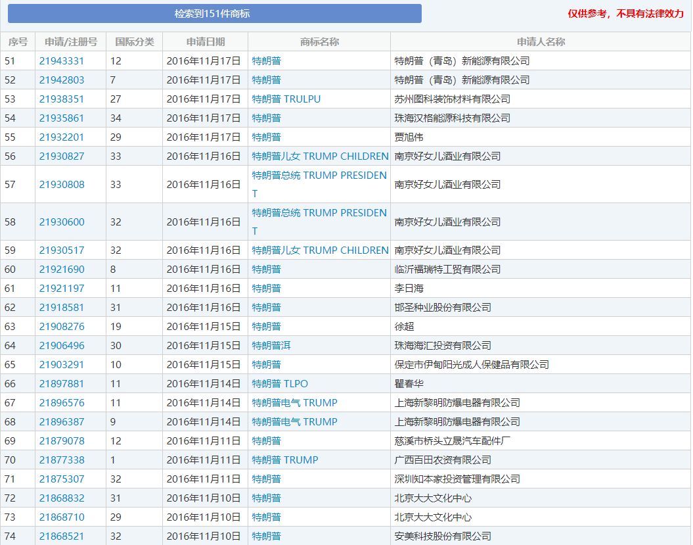Click trademark name 特朗普淇
Viewport: 693px width, 545px height.
pos(271,345)
